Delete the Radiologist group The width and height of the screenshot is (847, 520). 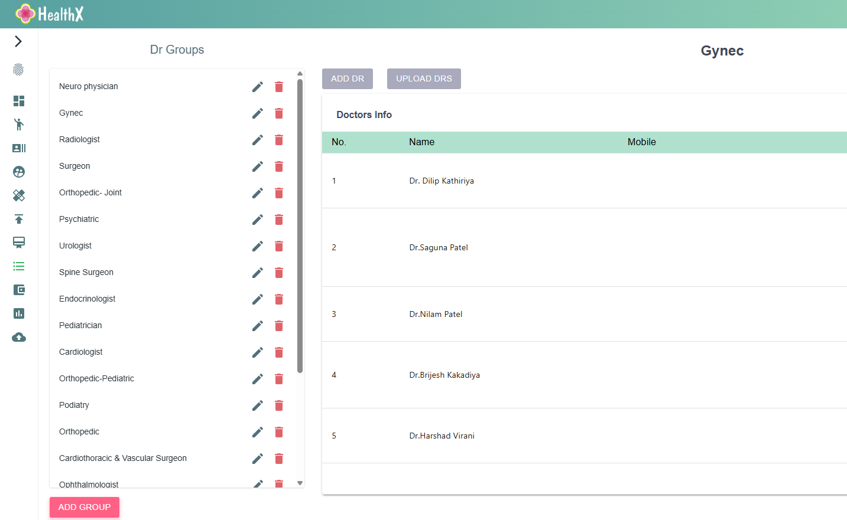(x=278, y=140)
